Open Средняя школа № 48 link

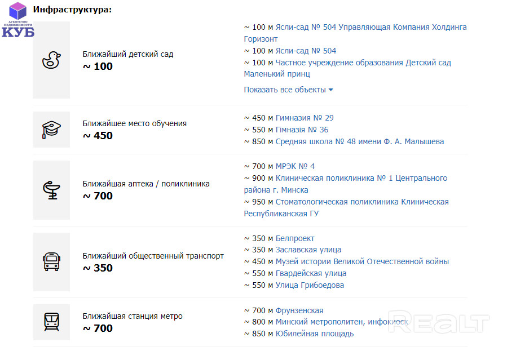359,141
